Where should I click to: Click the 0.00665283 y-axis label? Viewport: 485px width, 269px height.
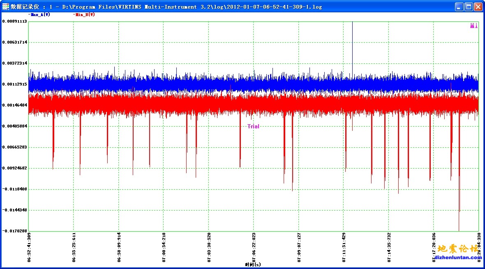pyautogui.click(x=14, y=147)
